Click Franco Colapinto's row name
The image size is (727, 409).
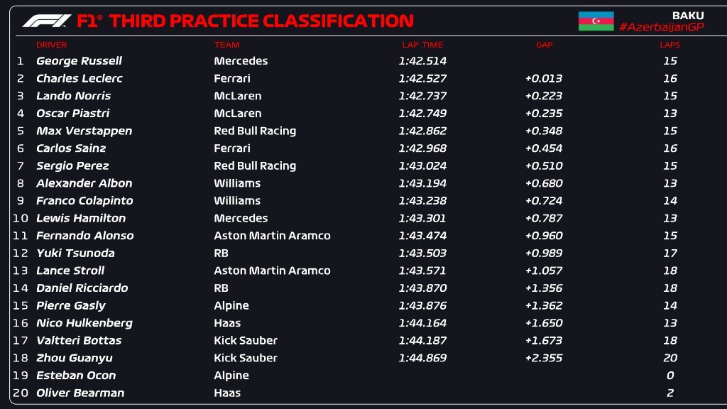pyautogui.click(x=84, y=201)
